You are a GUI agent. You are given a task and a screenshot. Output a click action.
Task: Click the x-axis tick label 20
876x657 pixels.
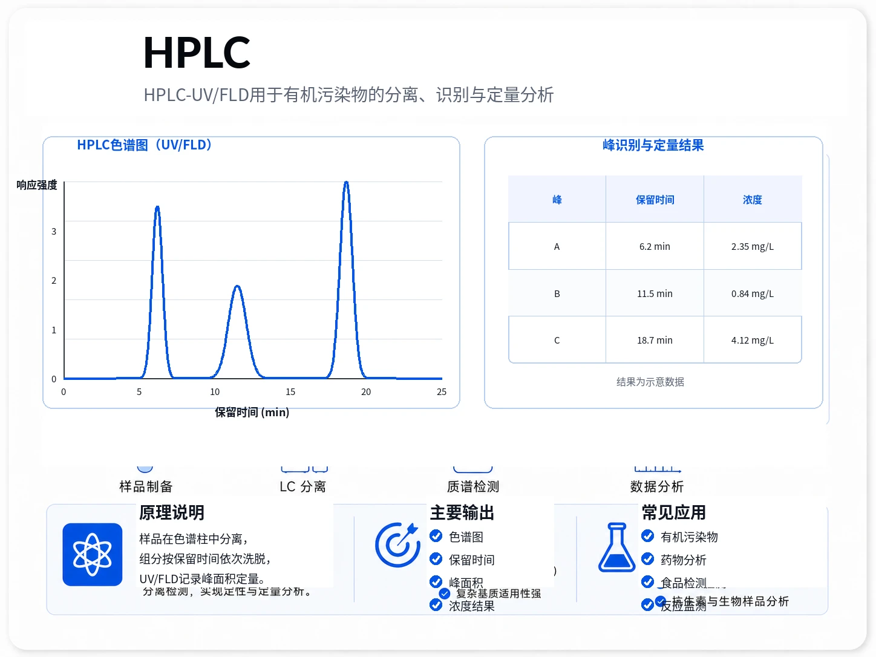[x=366, y=392]
